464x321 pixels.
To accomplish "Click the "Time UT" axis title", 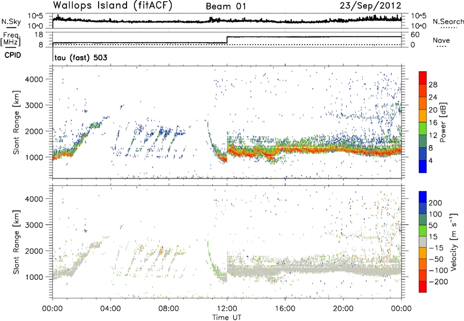I will coord(227,318).
